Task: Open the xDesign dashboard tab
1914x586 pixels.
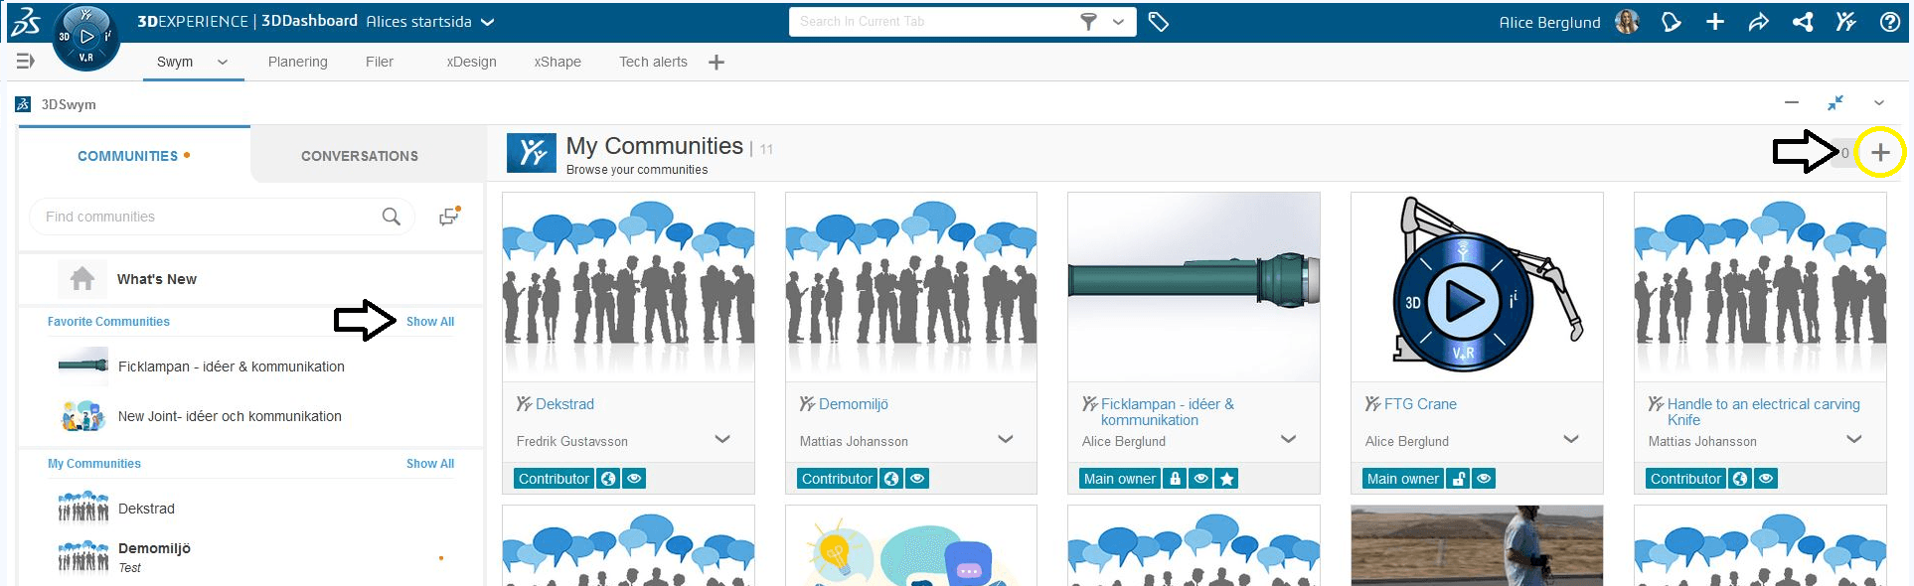Action: (471, 62)
